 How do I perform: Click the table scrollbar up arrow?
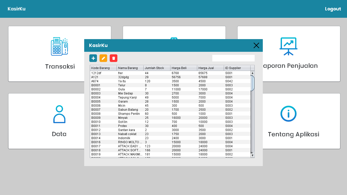253,73
